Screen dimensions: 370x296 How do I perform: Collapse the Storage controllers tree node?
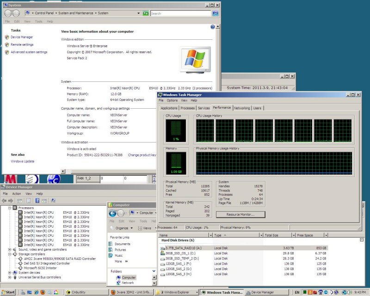point(10,254)
